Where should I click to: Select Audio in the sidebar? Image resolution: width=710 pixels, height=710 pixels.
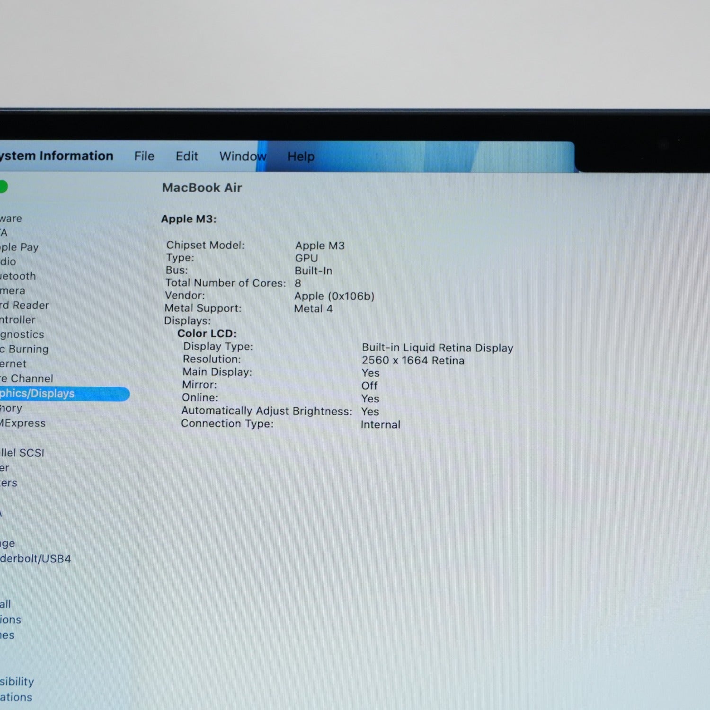click(8, 262)
